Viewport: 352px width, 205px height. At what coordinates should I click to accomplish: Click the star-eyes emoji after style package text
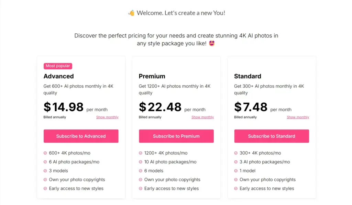[x=212, y=44]
